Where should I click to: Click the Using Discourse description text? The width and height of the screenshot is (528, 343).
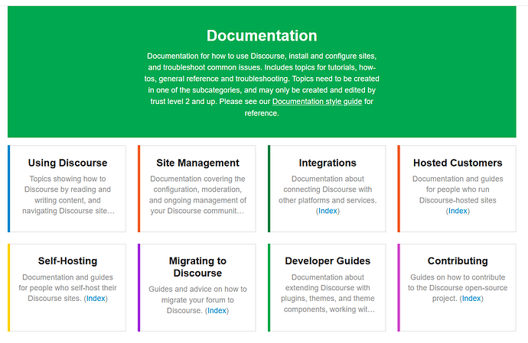[67, 195]
